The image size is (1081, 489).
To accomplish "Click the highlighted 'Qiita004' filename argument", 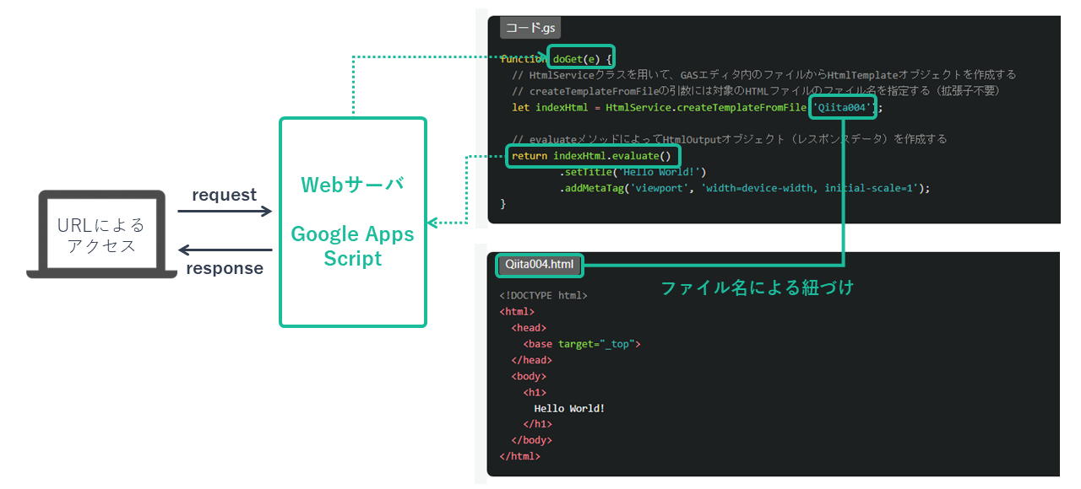I will click(842, 107).
